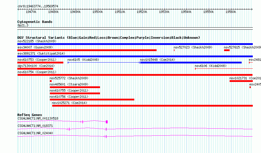Click the magenta exon block of NM_001130518

click(107, 122)
